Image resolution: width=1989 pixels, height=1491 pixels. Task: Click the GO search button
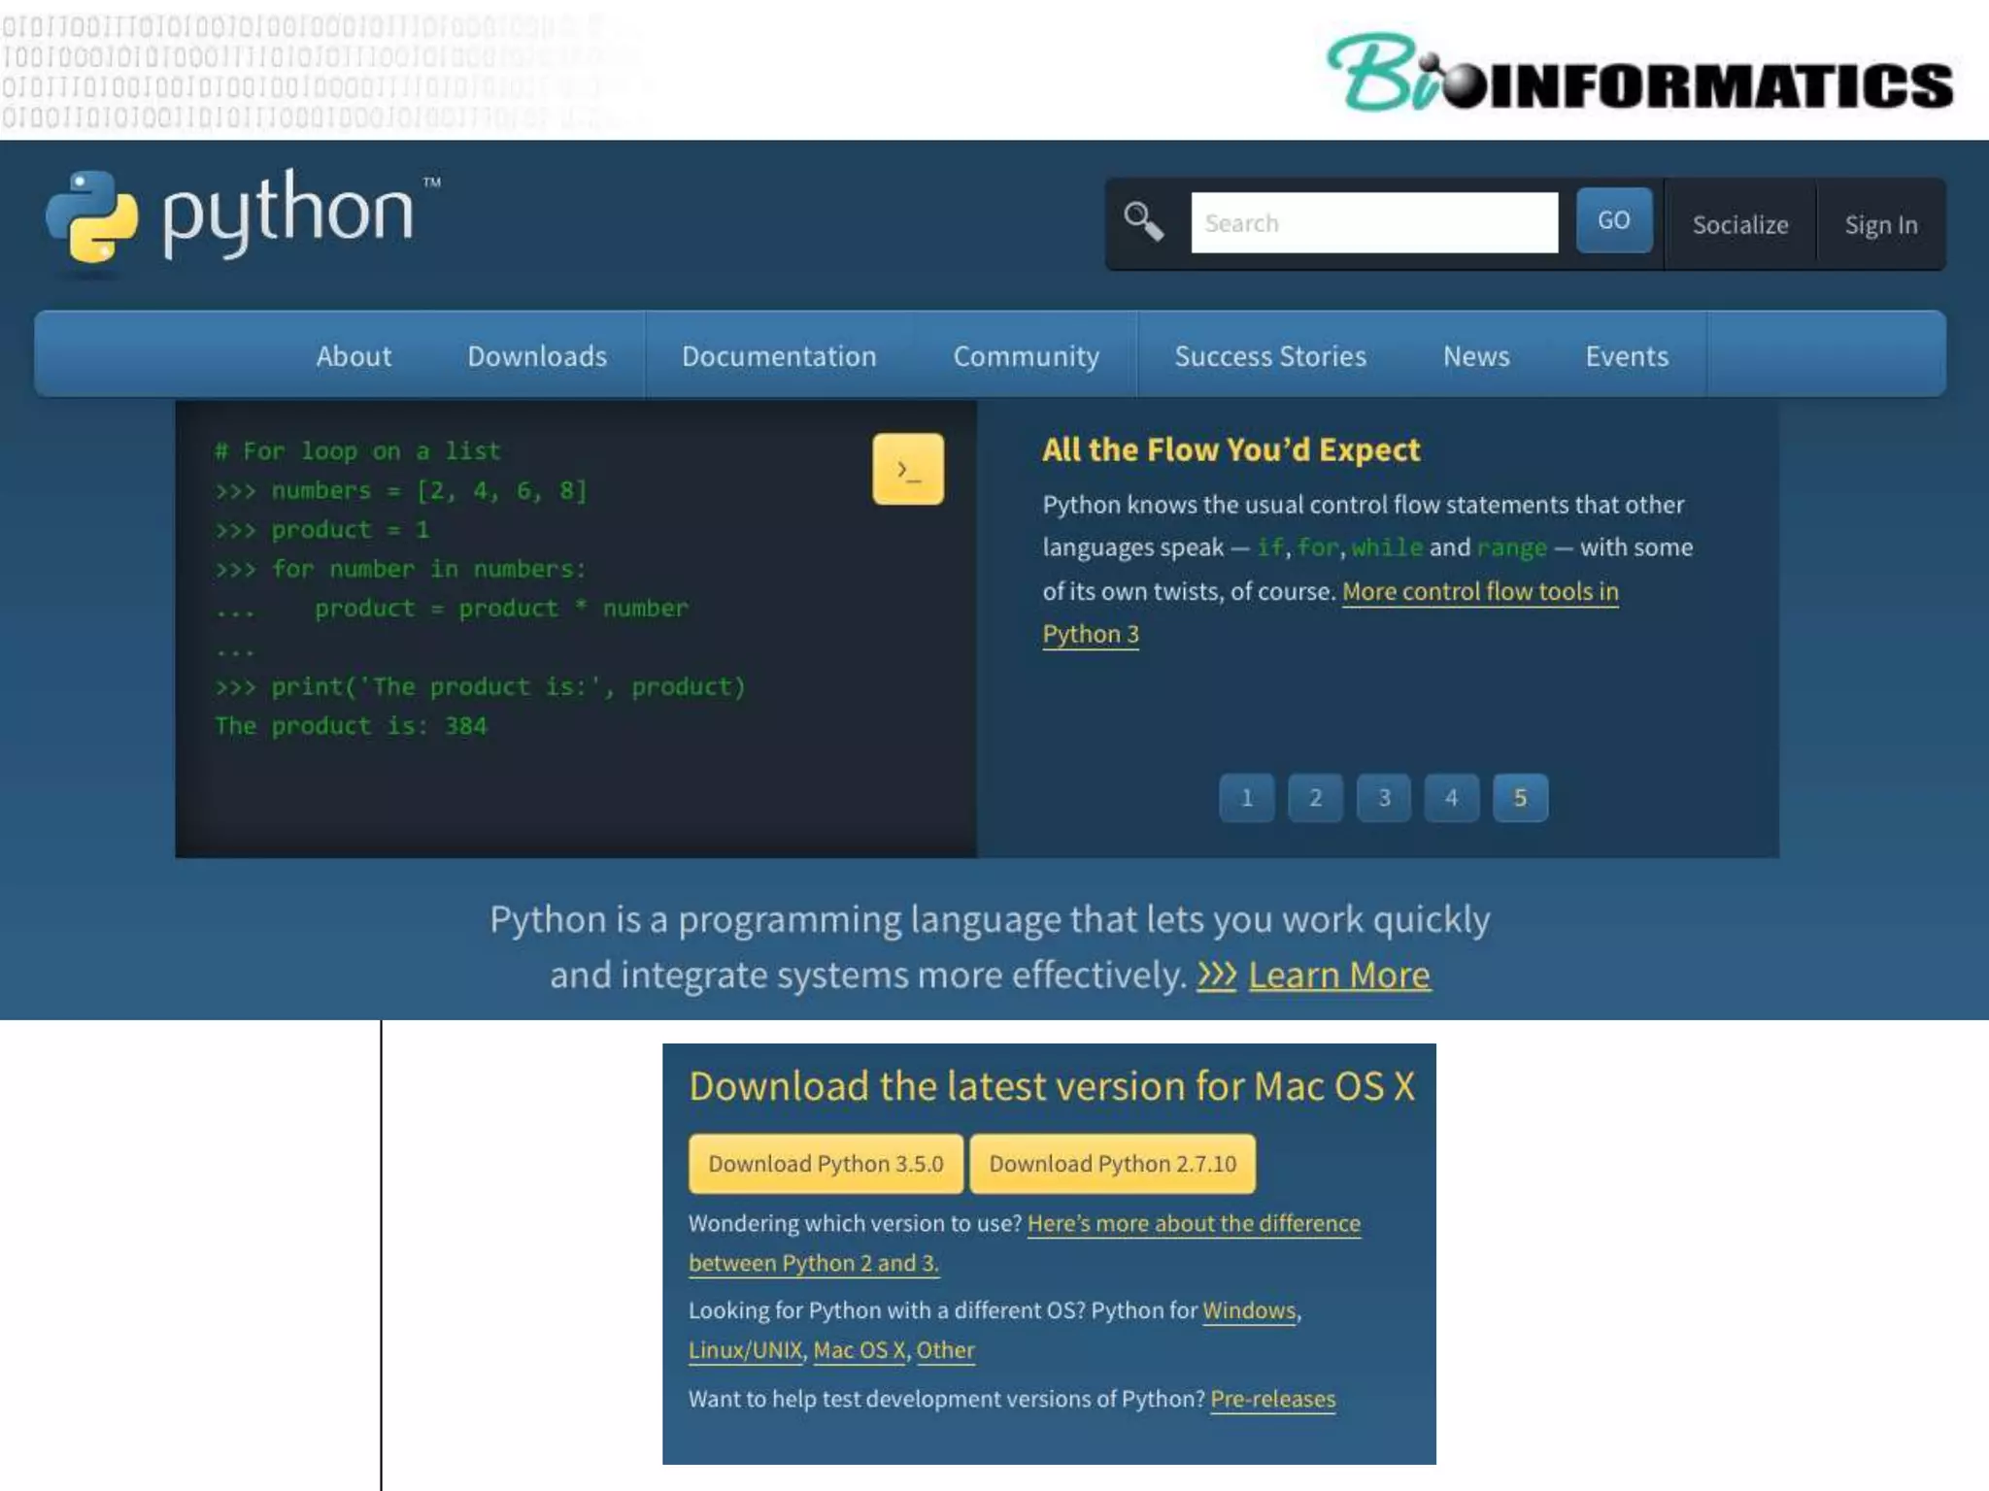[x=1614, y=220]
